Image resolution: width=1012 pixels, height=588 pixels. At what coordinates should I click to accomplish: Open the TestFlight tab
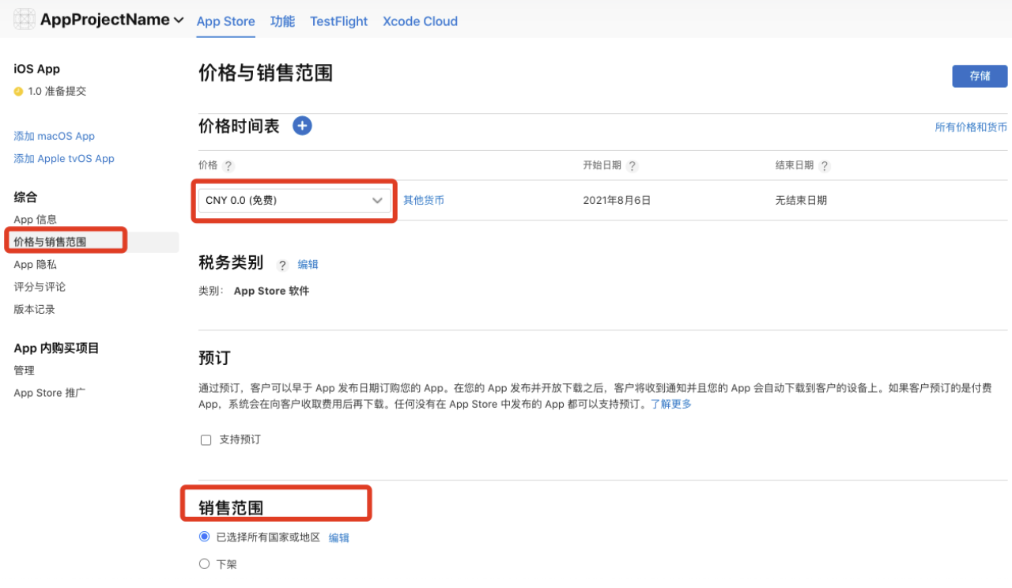tap(339, 21)
